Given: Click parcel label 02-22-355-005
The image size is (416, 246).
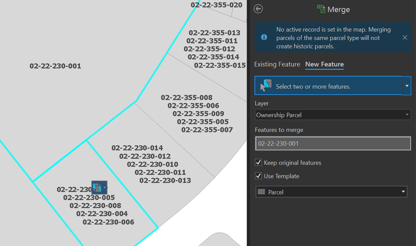Looking at the screenshot, I should (203, 122).
